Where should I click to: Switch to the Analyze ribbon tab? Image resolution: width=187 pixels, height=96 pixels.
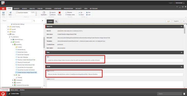tap(32, 9)
